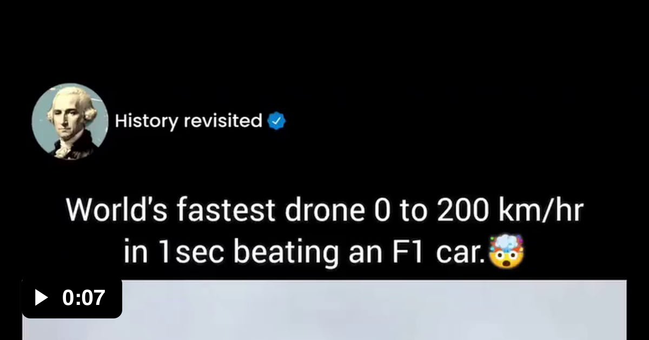Select the History revisited profile avatar
This screenshot has height=340, width=649.
point(71,121)
